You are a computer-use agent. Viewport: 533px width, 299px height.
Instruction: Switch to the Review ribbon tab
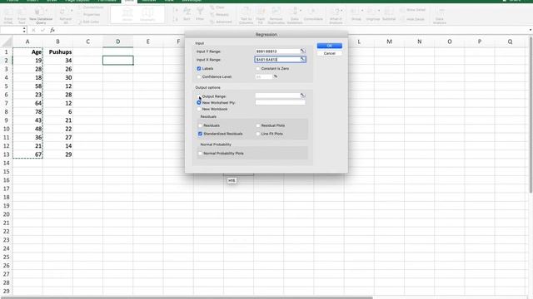(149, 1)
